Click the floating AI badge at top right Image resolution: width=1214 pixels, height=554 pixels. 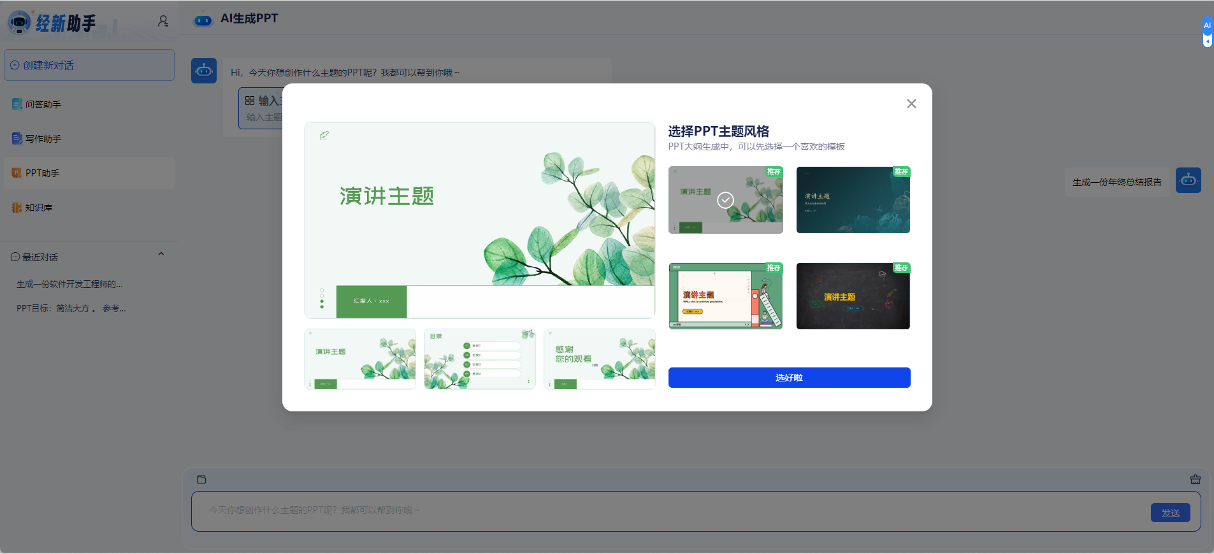coord(1207,25)
